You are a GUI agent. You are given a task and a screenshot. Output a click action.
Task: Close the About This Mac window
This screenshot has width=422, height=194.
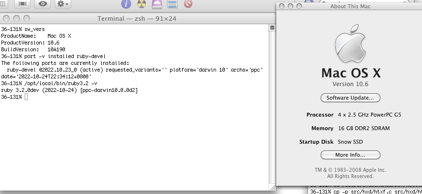[x=281, y=6]
